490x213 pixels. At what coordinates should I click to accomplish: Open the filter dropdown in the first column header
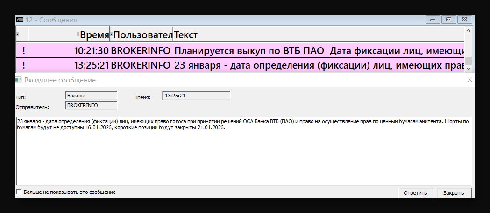click(x=17, y=34)
